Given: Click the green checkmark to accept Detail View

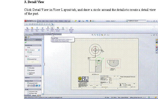Looking at the screenshot, I should click(26, 42).
